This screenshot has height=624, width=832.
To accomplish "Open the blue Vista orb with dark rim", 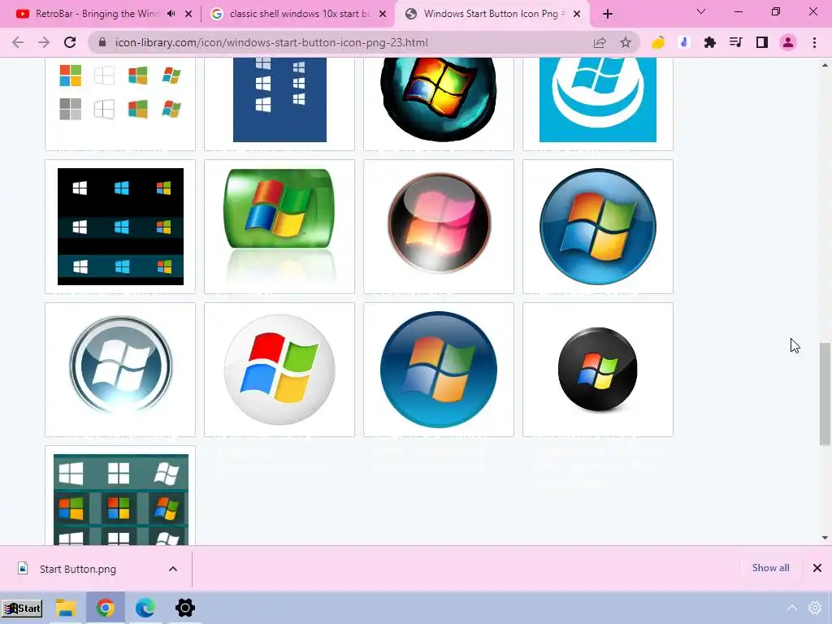I will [598, 227].
